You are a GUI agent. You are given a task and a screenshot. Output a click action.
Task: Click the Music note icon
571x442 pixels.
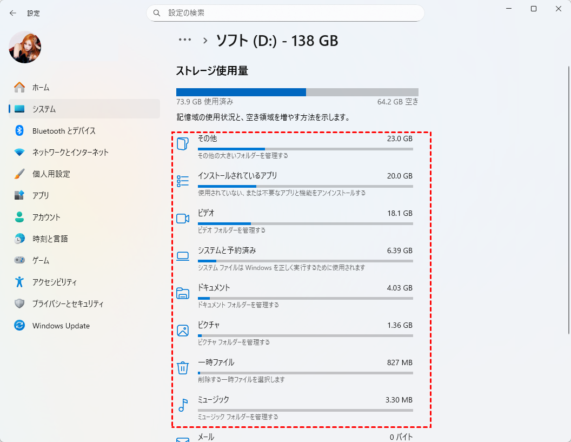(183, 405)
